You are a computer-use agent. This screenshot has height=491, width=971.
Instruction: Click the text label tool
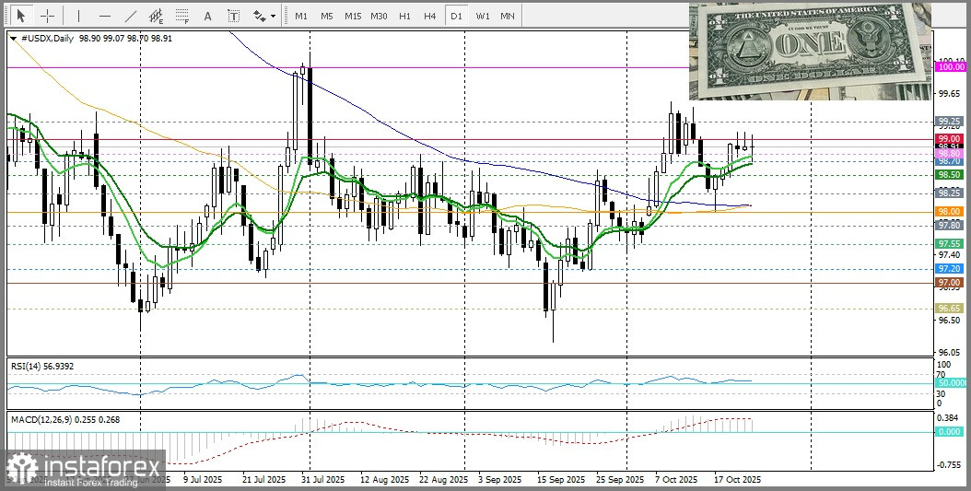coord(233,16)
